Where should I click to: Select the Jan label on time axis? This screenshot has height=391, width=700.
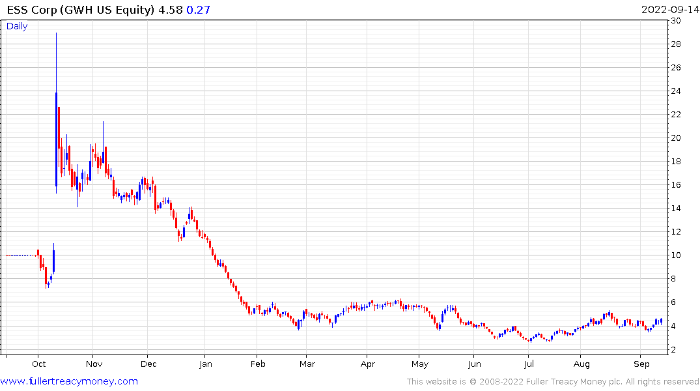(x=205, y=364)
